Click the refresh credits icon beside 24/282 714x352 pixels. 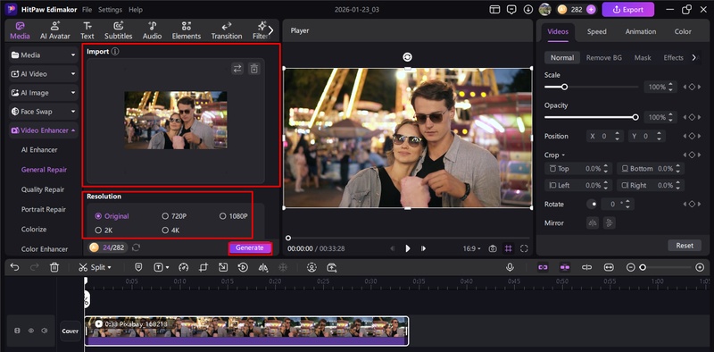click(x=136, y=247)
